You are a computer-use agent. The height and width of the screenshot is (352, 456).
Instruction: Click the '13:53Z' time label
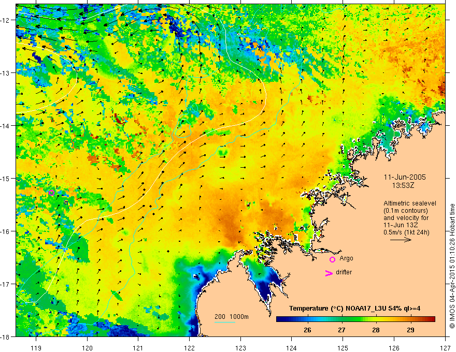pos(403,185)
